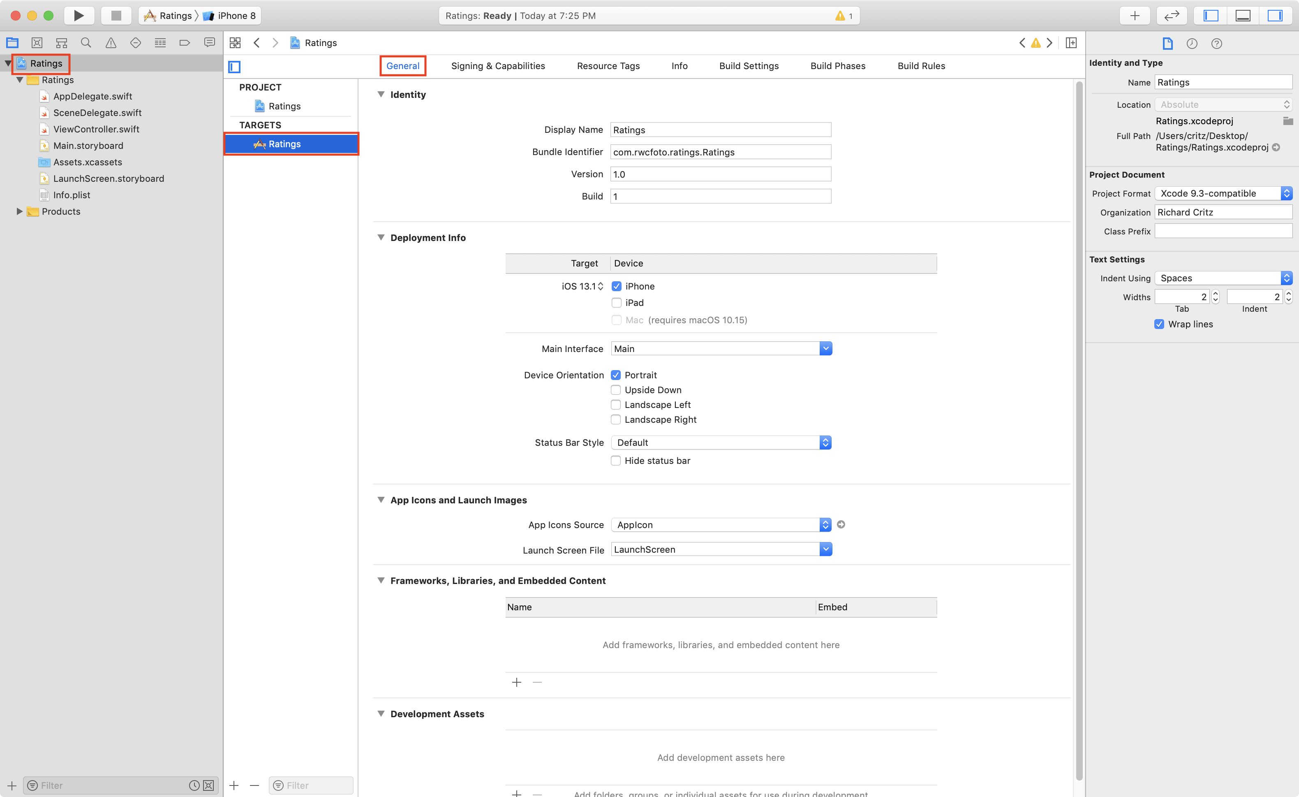1299x797 pixels.
Task: Switch to Build Rules tab
Action: [x=921, y=66]
